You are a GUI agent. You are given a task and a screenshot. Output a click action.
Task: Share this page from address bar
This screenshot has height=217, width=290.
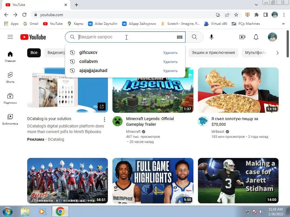click(x=227, y=15)
